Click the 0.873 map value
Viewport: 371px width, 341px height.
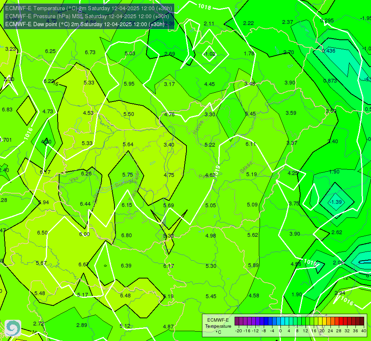[x=330, y=81]
